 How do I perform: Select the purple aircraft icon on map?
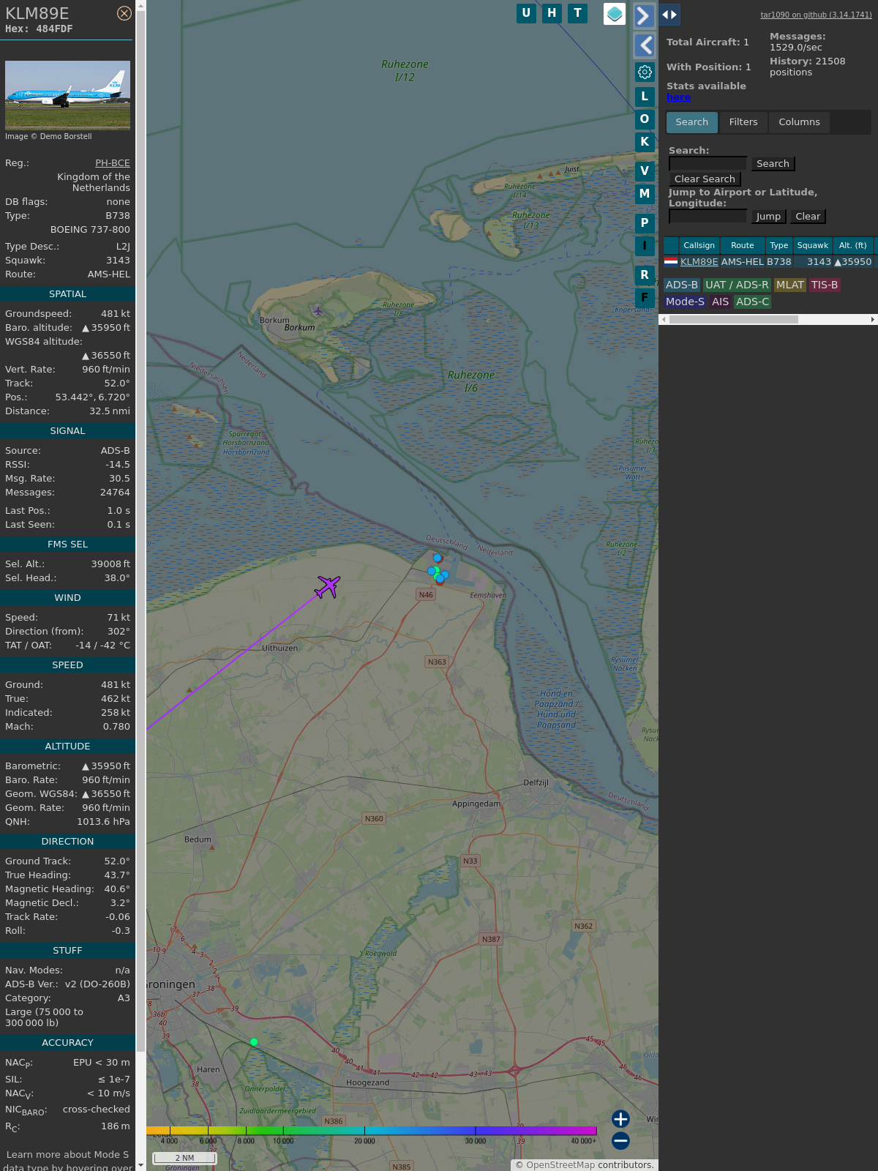[328, 586]
